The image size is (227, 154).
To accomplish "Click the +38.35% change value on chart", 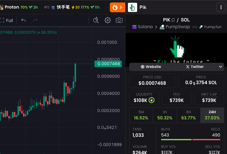I will pos(47,32).
